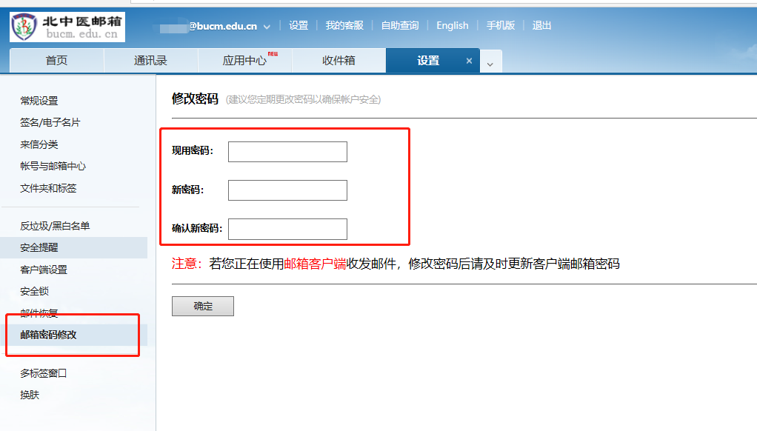
Task: Open the tab list dropdown chevron
Action: point(490,64)
